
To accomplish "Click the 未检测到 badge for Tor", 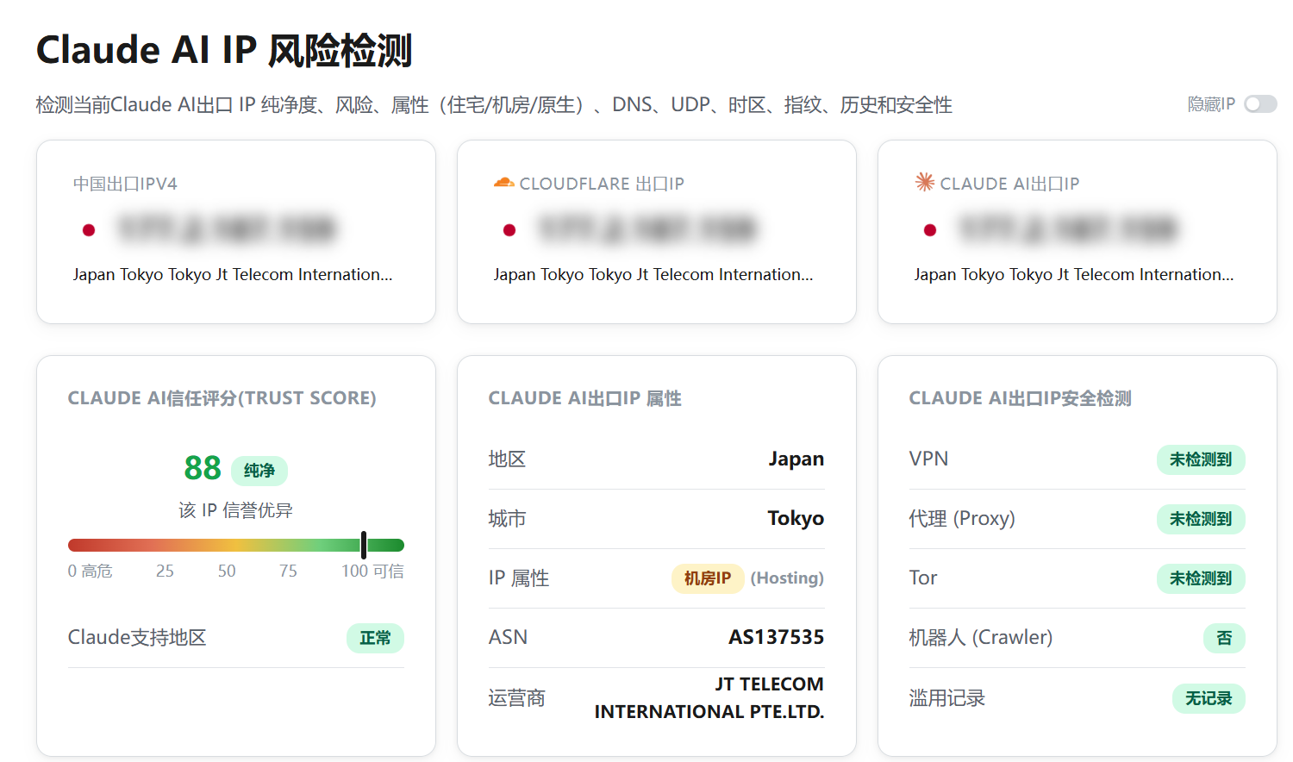I will (x=1201, y=578).
